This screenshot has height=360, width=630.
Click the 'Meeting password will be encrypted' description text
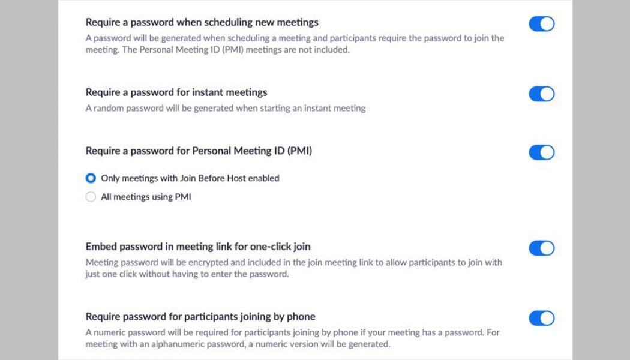293,268
